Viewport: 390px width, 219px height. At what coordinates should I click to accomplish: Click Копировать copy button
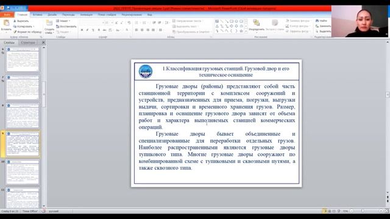(23, 26)
